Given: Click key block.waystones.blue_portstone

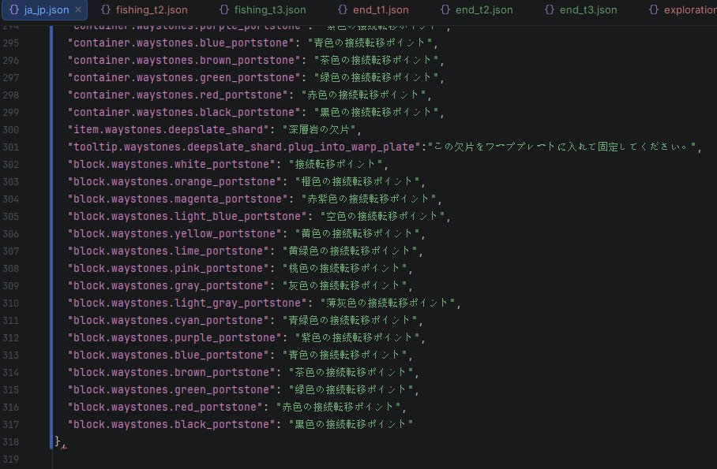Looking at the screenshot, I should pyautogui.click(x=168, y=355).
